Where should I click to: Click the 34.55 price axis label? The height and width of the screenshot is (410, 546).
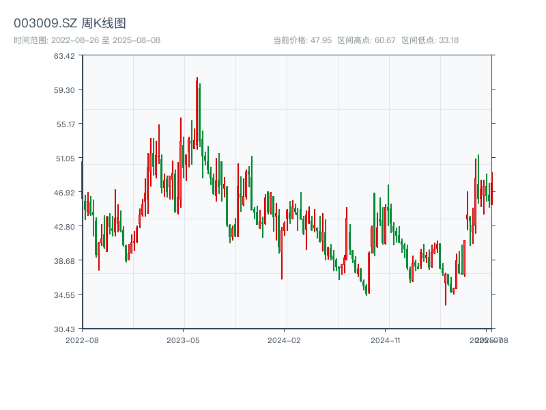point(65,295)
